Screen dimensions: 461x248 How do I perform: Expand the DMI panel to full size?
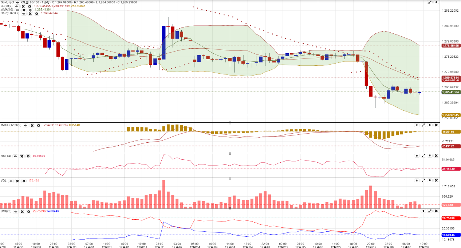430,211
